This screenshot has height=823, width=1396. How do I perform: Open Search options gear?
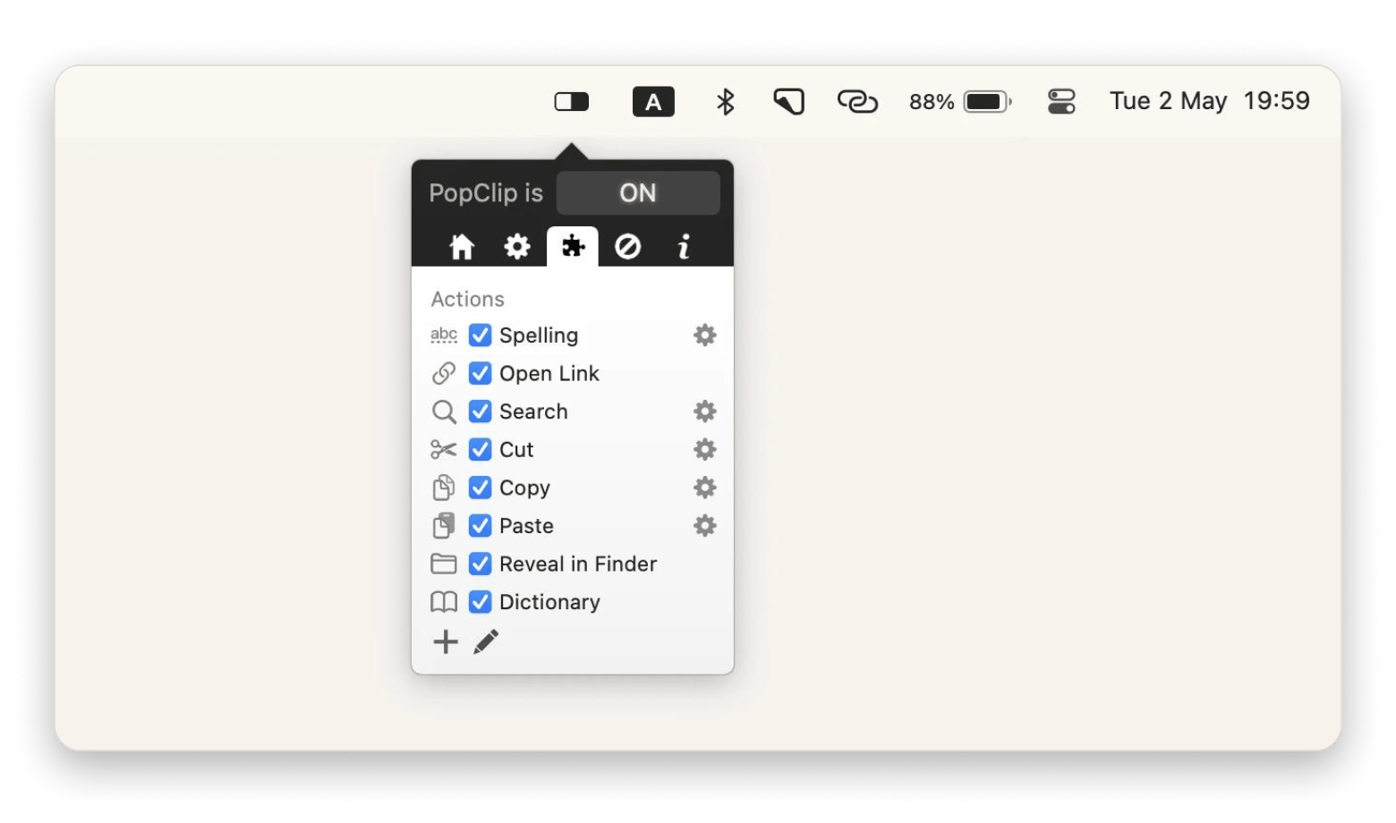coord(705,411)
